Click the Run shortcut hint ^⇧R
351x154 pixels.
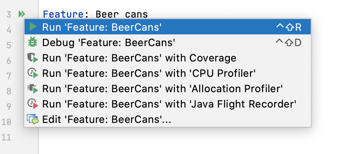289,27
